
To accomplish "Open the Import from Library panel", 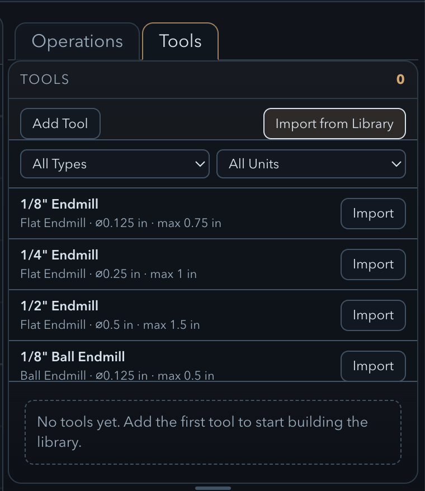I will pyautogui.click(x=334, y=124).
